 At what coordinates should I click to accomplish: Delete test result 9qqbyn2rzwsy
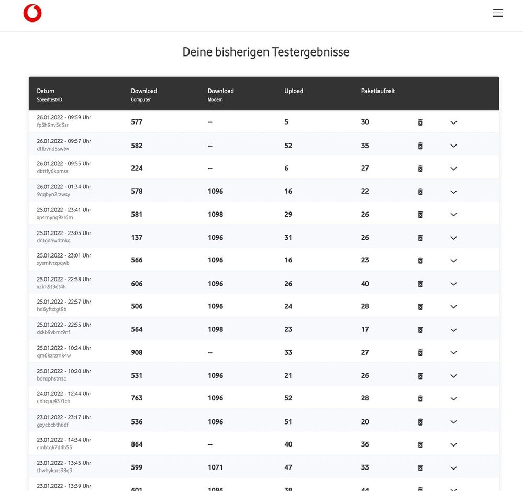click(420, 192)
